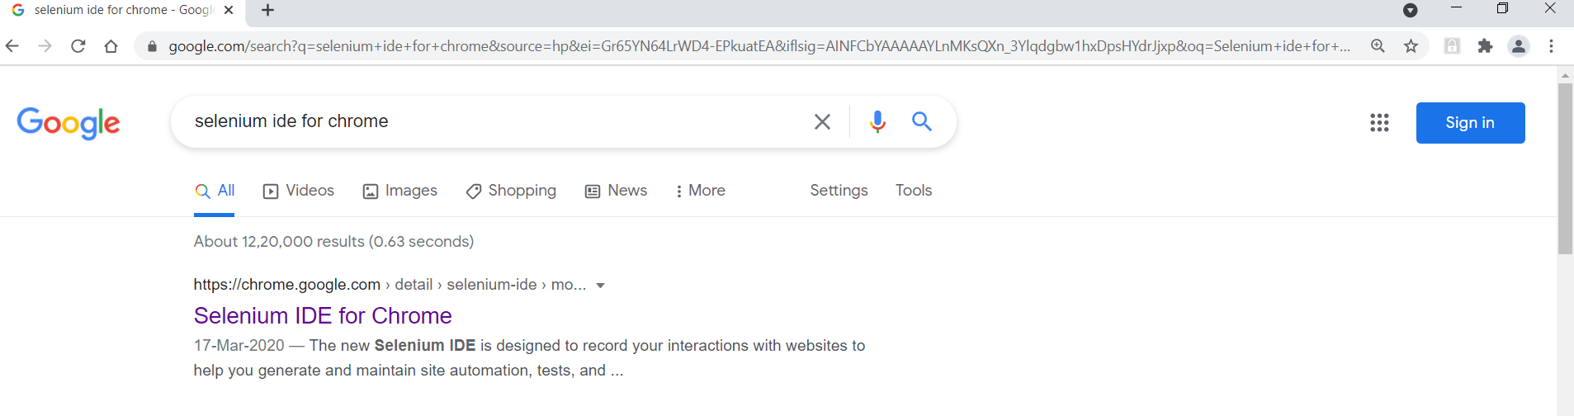Image resolution: width=1574 pixels, height=416 pixels.
Task: Expand the result URL dropdown arrow
Action: 601,286
